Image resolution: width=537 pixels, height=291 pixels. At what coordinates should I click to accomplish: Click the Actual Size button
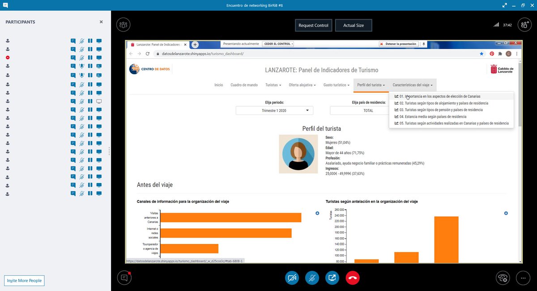tap(354, 26)
